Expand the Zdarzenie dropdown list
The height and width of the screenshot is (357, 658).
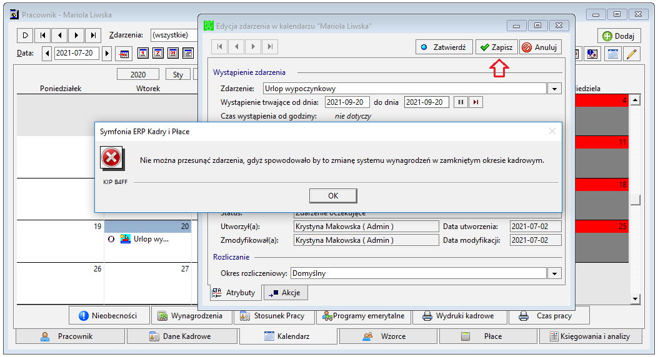[x=554, y=89]
